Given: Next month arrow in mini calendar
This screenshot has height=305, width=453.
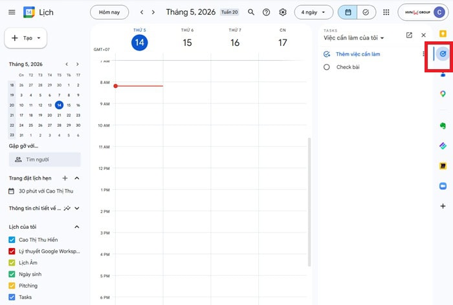Looking at the screenshot, I should pyautogui.click(x=78, y=64).
